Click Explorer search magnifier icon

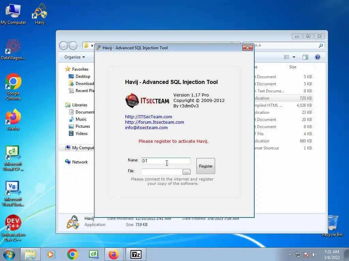pos(321,46)
